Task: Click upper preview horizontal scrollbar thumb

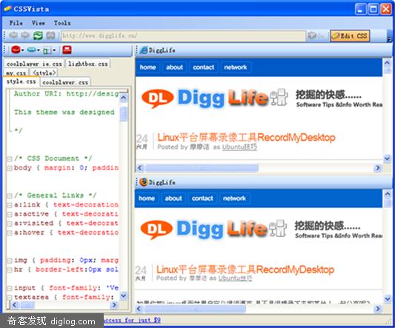Action: (202, 168)
